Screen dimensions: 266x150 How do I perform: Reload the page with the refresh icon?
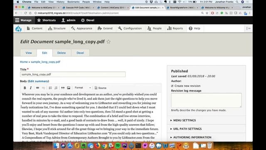tap(25, 13)
